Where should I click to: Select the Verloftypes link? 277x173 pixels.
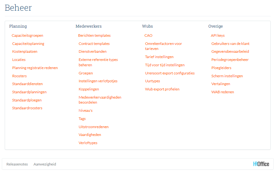(x=88, y=143)
